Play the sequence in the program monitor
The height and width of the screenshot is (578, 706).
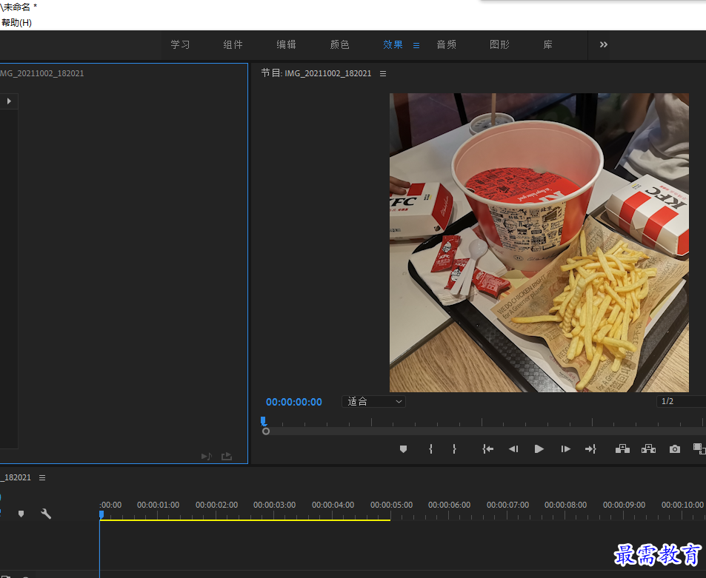click(x=539, y=449)
